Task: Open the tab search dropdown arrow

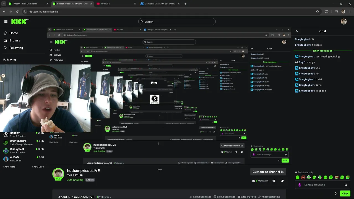Action: click(4, 4)
